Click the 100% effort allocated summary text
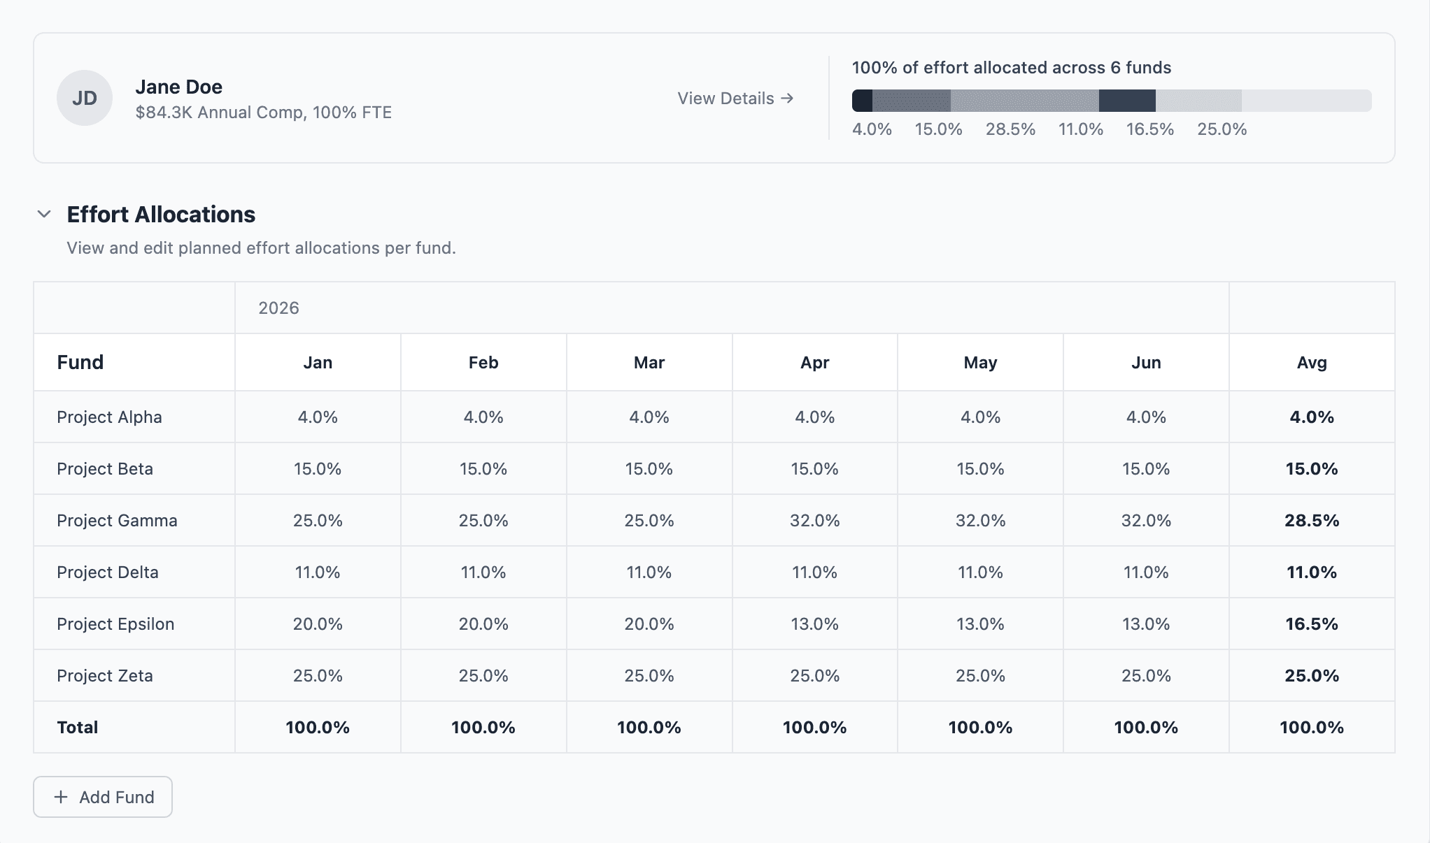This screenshot has height=843, width=1430. pos(1012,67)
